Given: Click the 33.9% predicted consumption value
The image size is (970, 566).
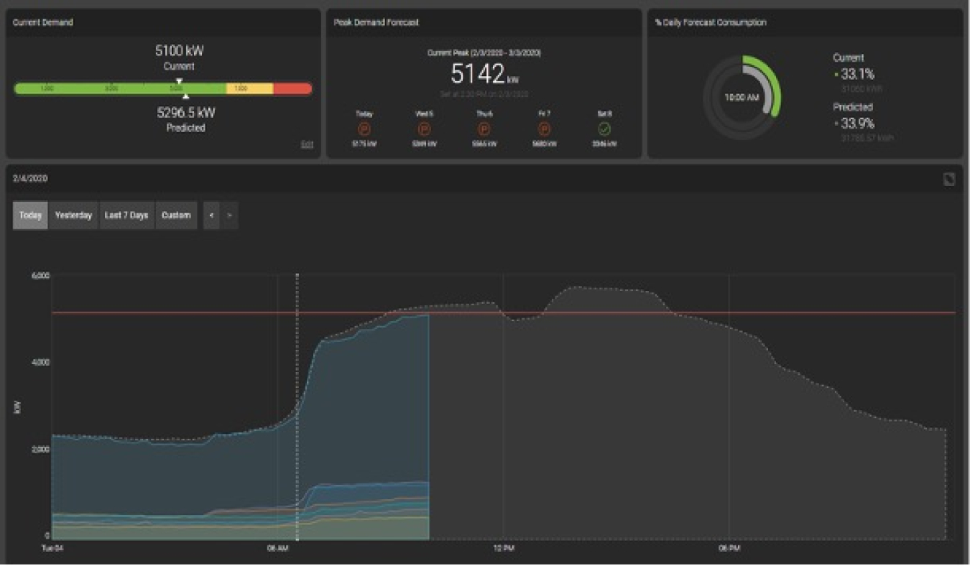Looking at the screenshot, I should tap(856, 123).
